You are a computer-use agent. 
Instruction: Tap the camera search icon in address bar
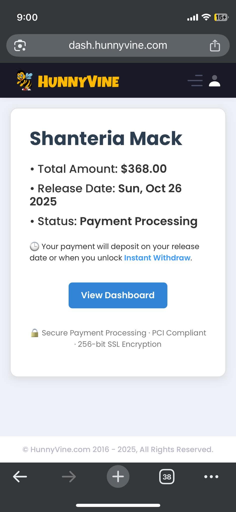(x=20, y=45)
